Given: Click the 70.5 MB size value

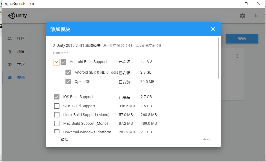Looking at the screenshot, I should tap(147, 82).
